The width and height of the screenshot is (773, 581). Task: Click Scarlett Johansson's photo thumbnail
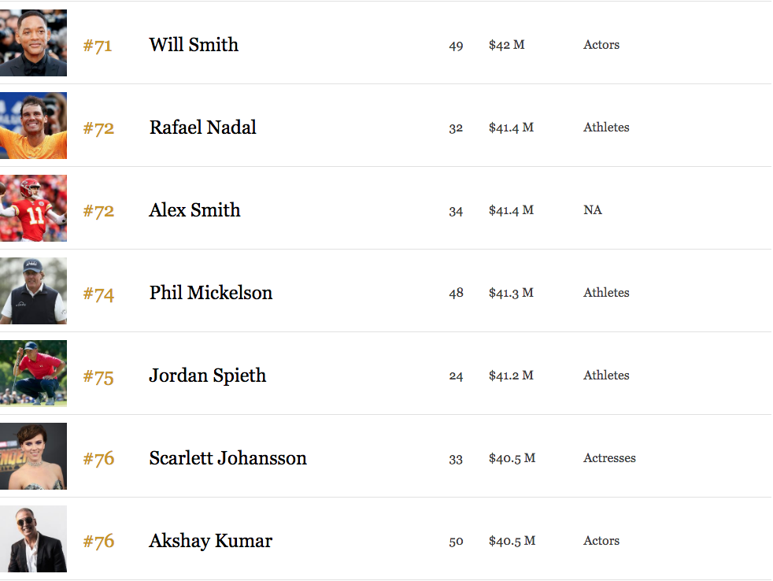(33, 456)
